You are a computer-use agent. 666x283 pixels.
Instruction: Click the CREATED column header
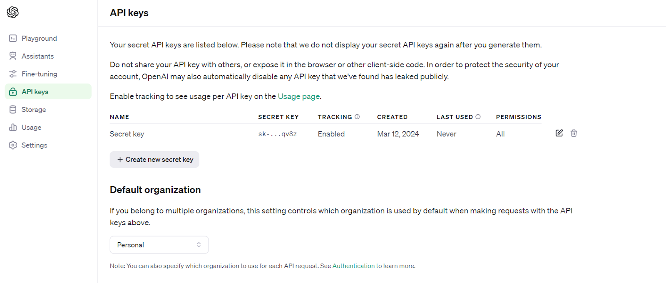click(393, 117)
